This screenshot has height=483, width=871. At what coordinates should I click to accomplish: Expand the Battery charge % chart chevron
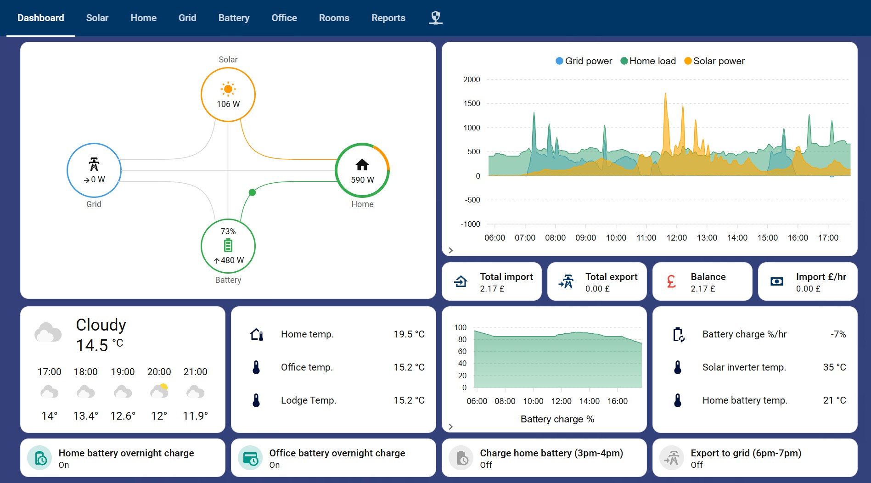click(x=450, y=427)
